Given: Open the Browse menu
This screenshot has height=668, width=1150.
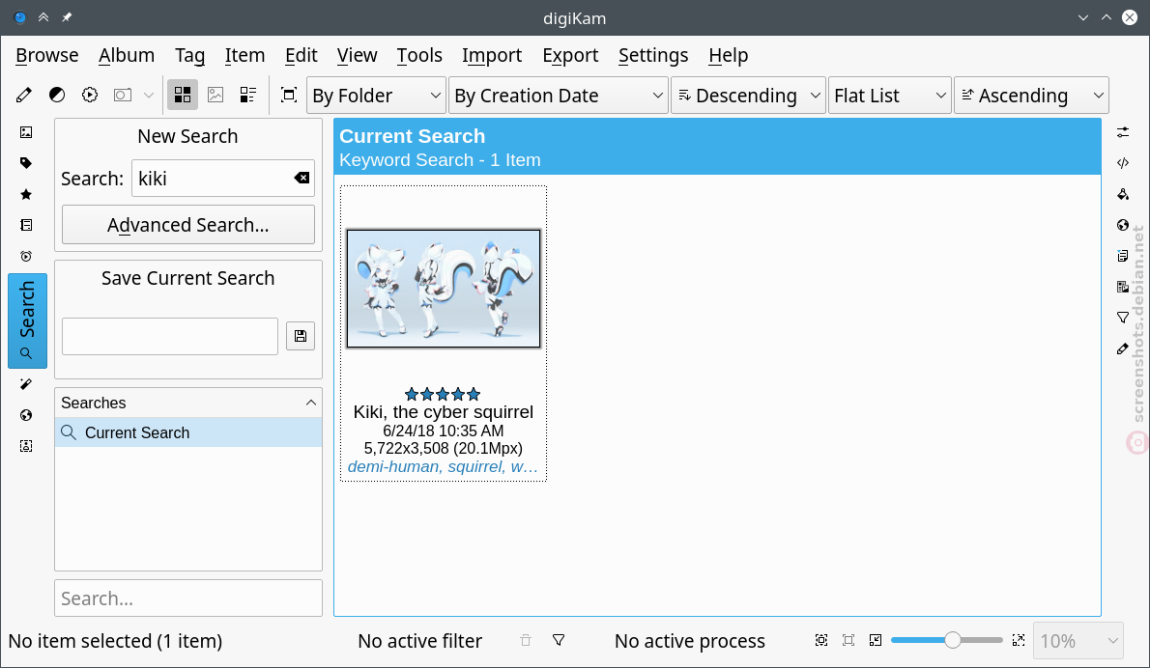Looking at the screenshot, I should 47,56.
